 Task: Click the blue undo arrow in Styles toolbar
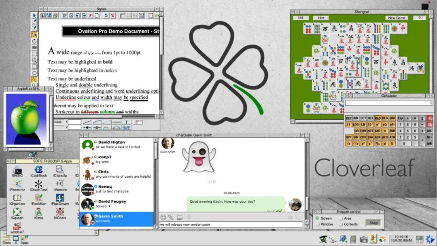(106, 15)
